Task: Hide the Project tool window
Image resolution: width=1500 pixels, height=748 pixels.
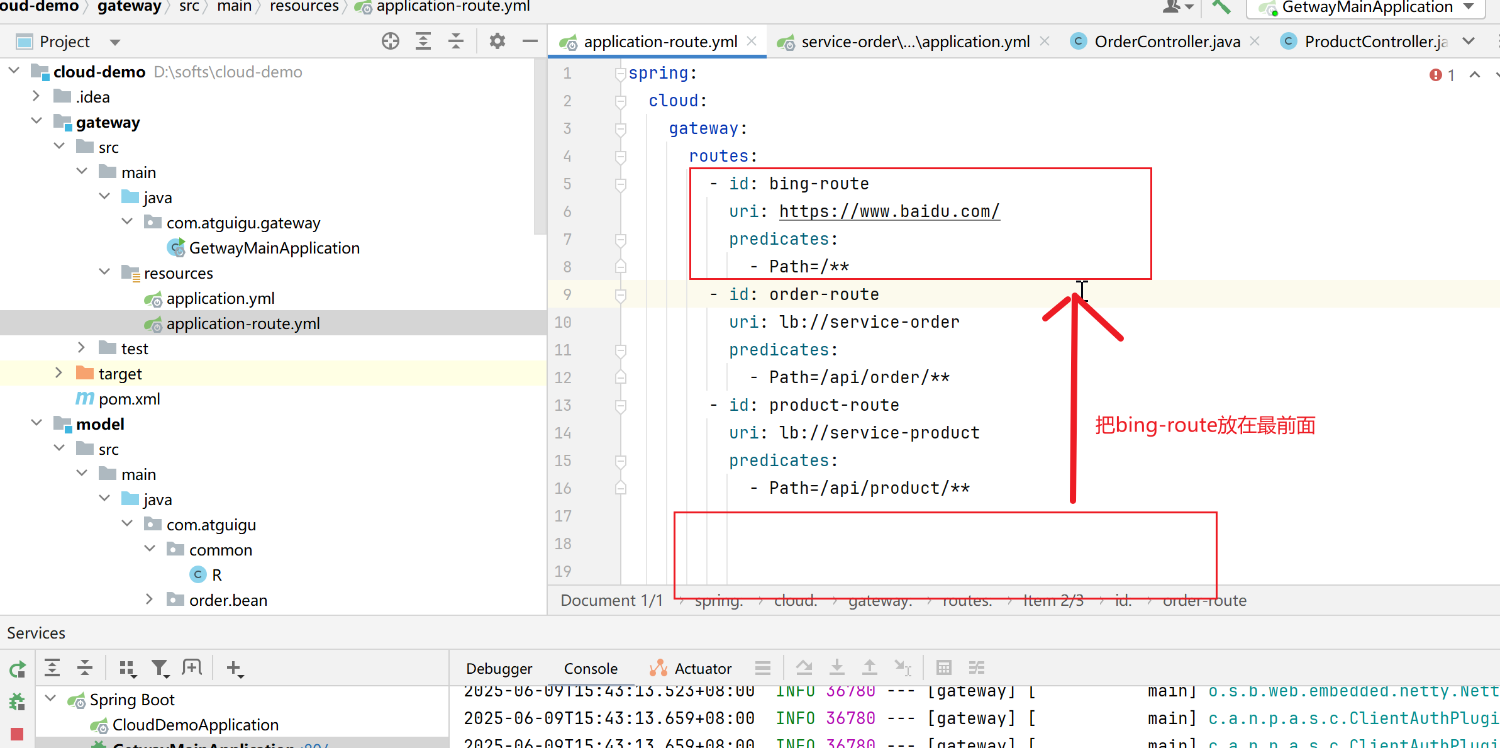Action: tap(530, 42)
